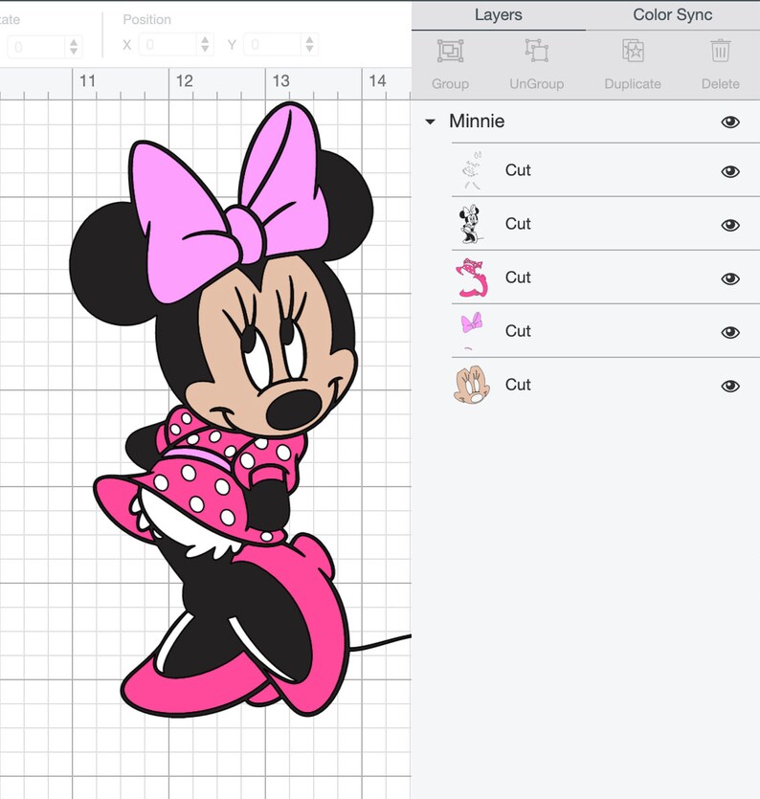760x799 pixels.
Task: Select the black outline layer thumbnail
Action: (x=471, y=224)
